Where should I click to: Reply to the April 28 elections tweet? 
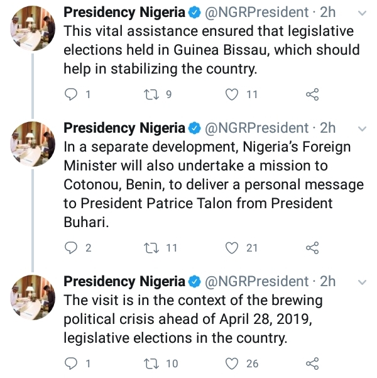click(x=71, y=364)
